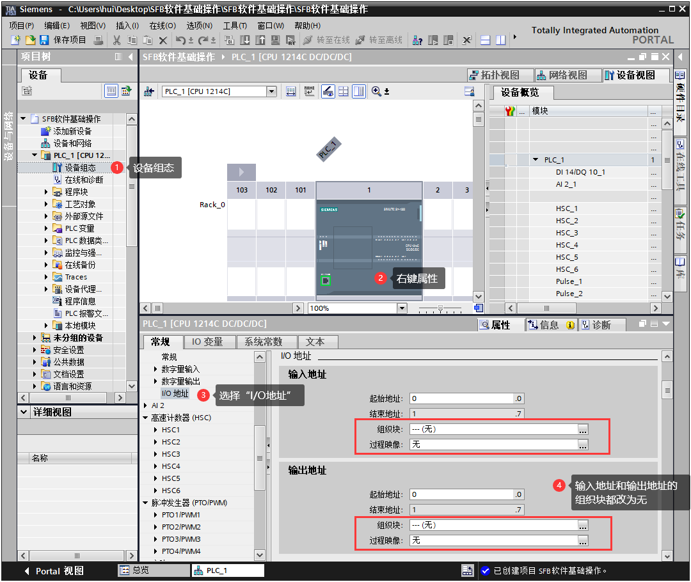
Task: Collapse PLC_1 row in device overview
Action: [x=536, y=159]
